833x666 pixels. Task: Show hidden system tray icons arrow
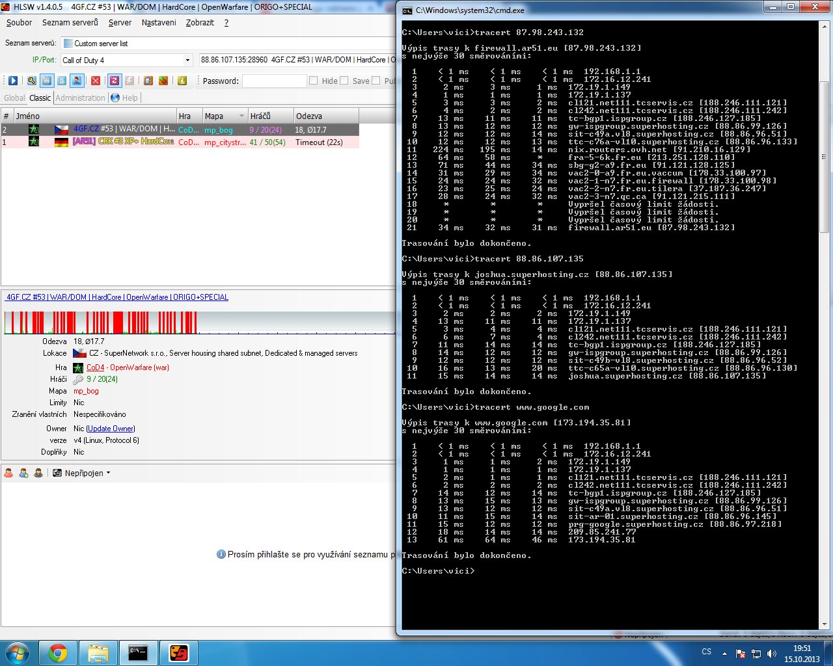tap(724, 654)
